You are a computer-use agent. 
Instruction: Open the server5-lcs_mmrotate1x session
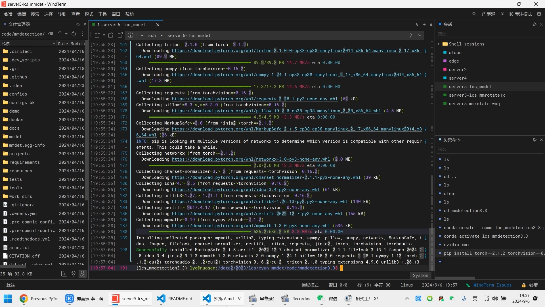point(477,95)
